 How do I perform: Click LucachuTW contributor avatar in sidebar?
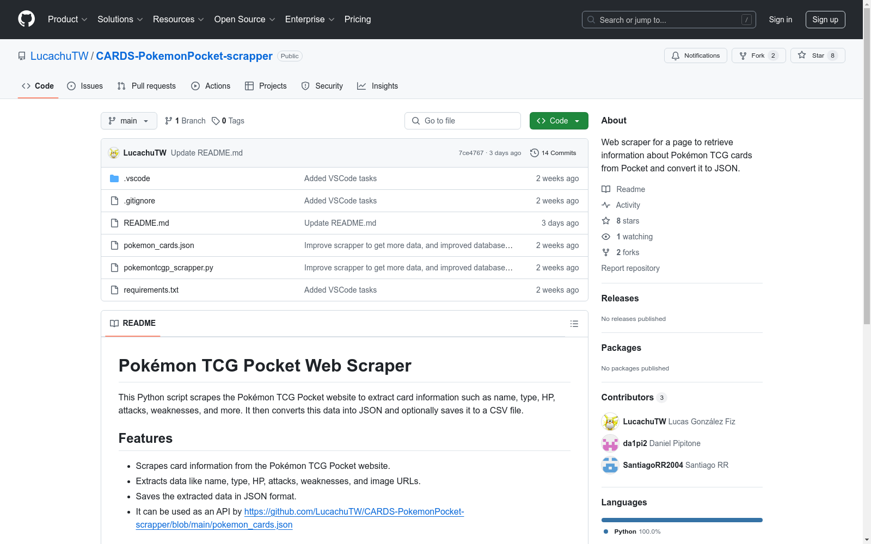coord(610,422)
